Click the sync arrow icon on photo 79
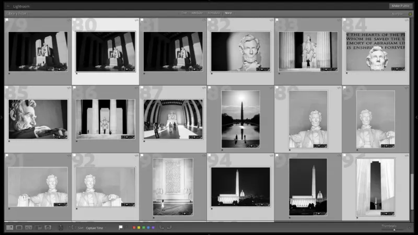The height and width of the screenshot is (235, 418). coord(69,20)
